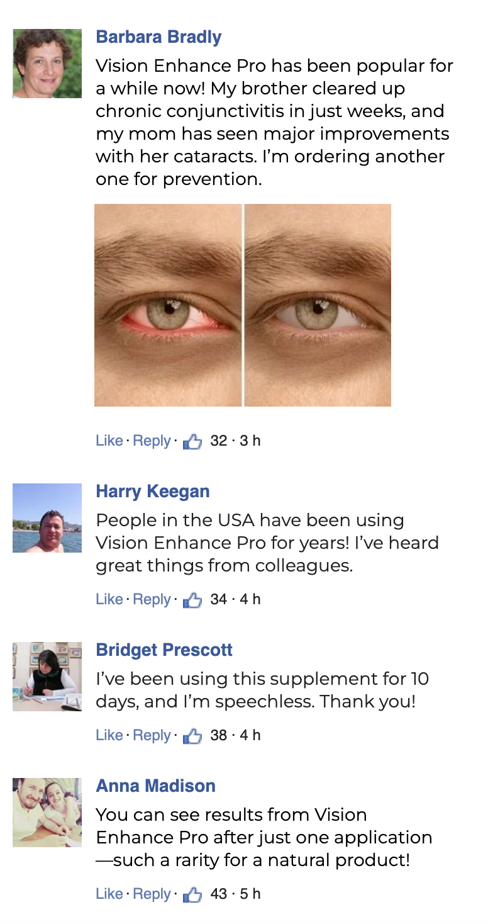Like Barbara Bradly's comment
Viewport: 488px width, 924px height.
coord(109,441)
